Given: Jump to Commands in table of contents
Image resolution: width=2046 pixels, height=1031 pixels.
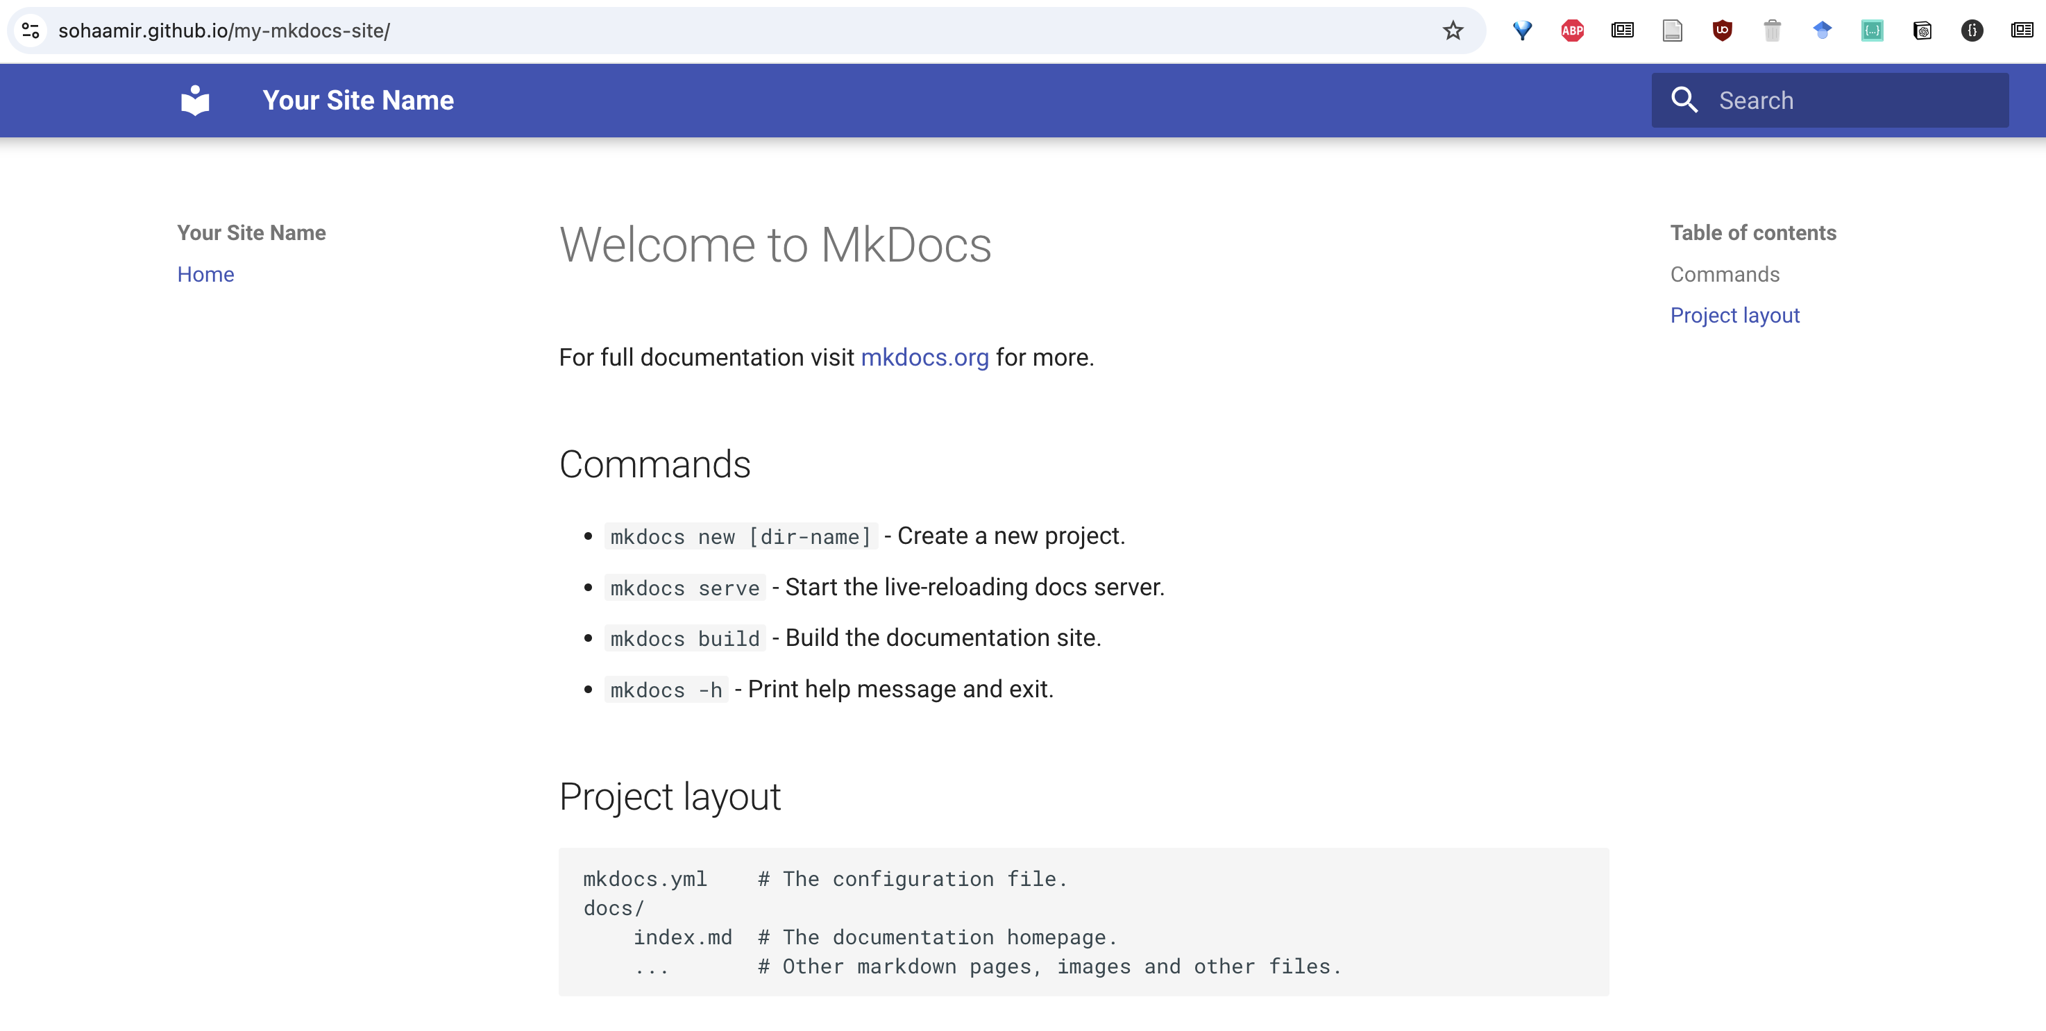Looking at the screenshot, I should (1725, 274).
